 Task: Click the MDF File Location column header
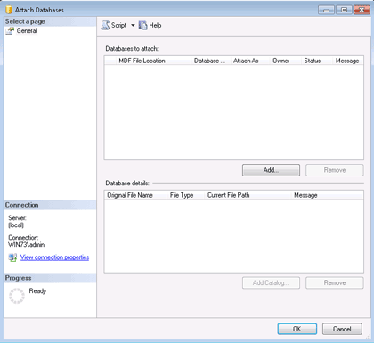coord(154,61)
